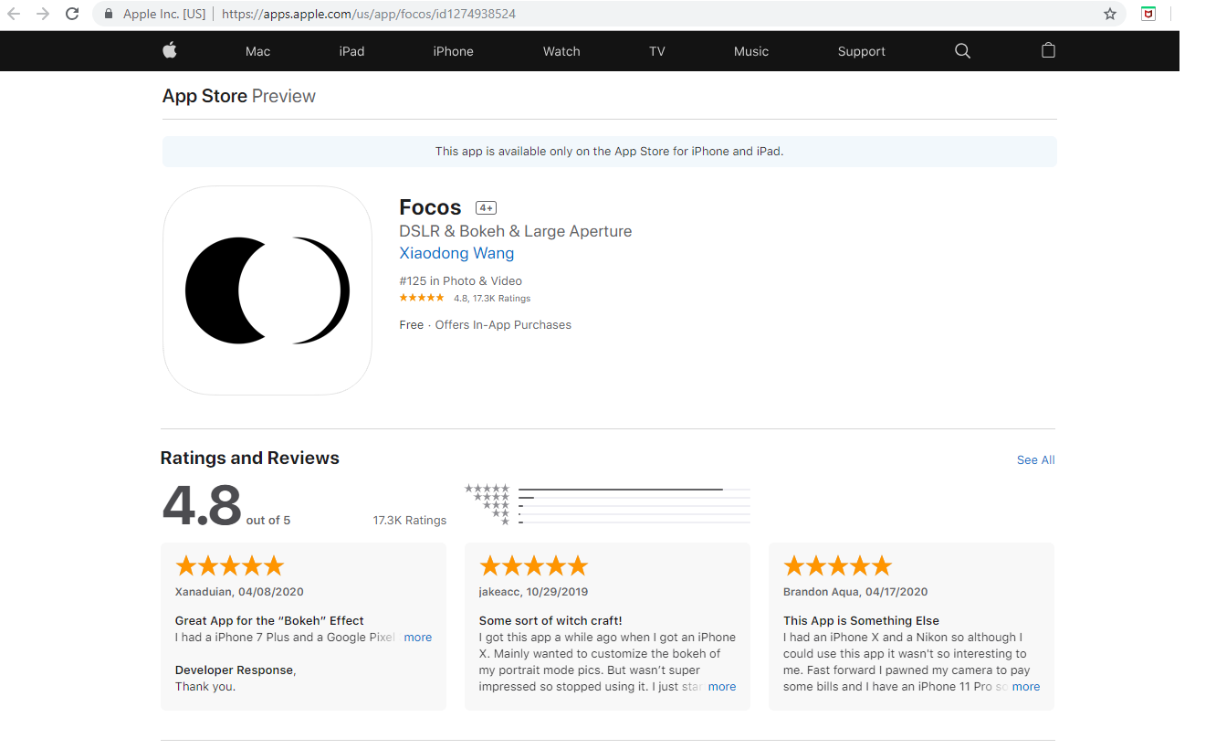The width and height of the screenshot is (1216, 749).
Task: Bookmark this page with the star icon
Action: (1110, 14)
